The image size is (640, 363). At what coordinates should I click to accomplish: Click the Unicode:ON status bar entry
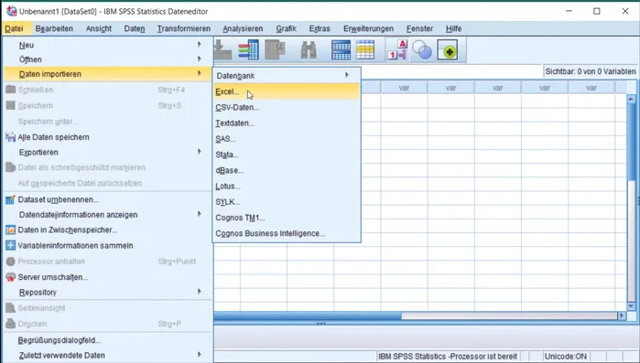(565, 357)
